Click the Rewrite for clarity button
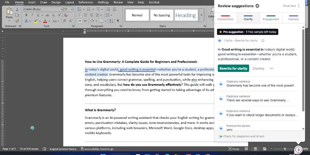The image size is (310, 155). 233,69
